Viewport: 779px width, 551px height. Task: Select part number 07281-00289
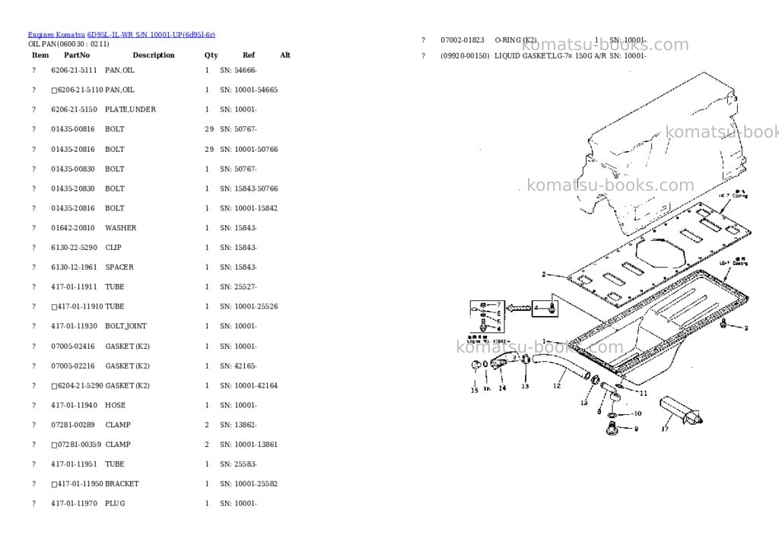pyautogui.click(x=72, y=425)
